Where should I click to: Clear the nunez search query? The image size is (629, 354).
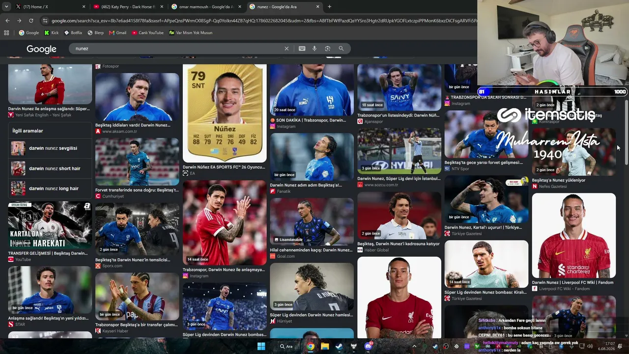(x=286, y=49)
